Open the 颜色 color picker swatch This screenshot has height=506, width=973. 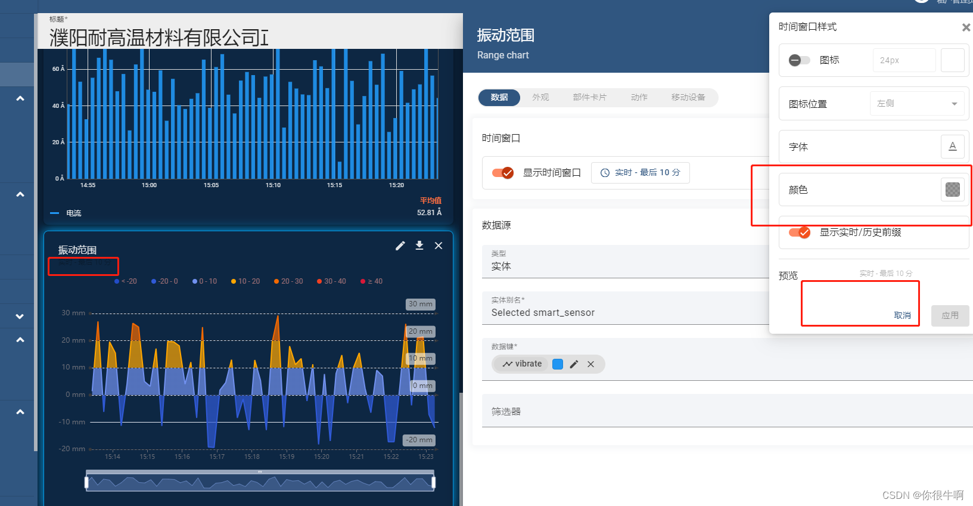(x=953, y=190)
